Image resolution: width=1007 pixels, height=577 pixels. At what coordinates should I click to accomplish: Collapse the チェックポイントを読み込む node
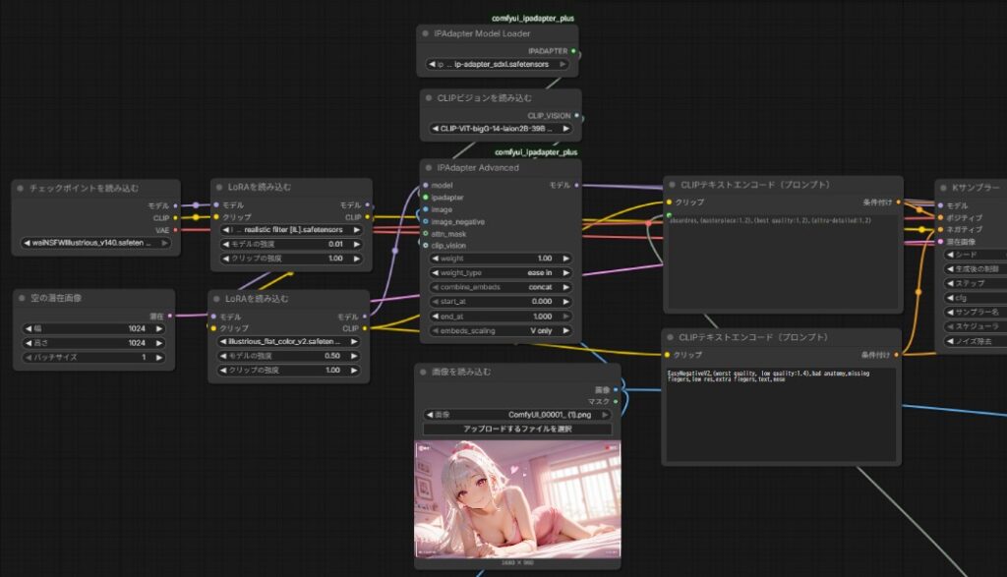coord(22,187)
